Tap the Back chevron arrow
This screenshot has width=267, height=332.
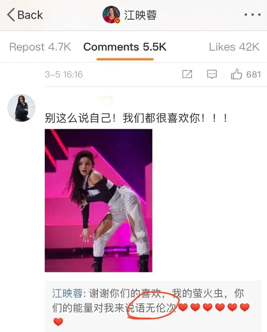point(11,15)
